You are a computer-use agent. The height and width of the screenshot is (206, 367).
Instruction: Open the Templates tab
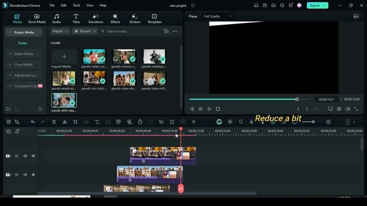pos(154,19)
